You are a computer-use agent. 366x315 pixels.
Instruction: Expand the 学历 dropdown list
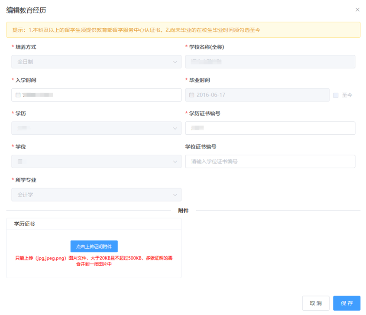click(x=96, y=128)
